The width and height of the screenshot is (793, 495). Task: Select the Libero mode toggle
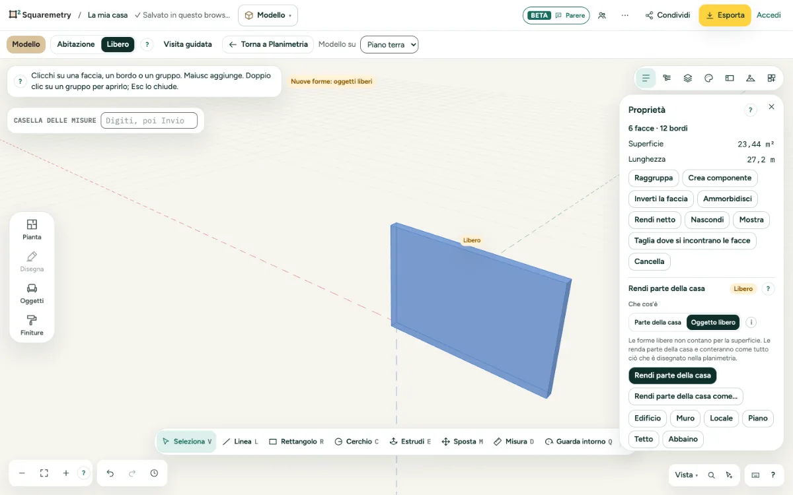[x=118, y=44]
